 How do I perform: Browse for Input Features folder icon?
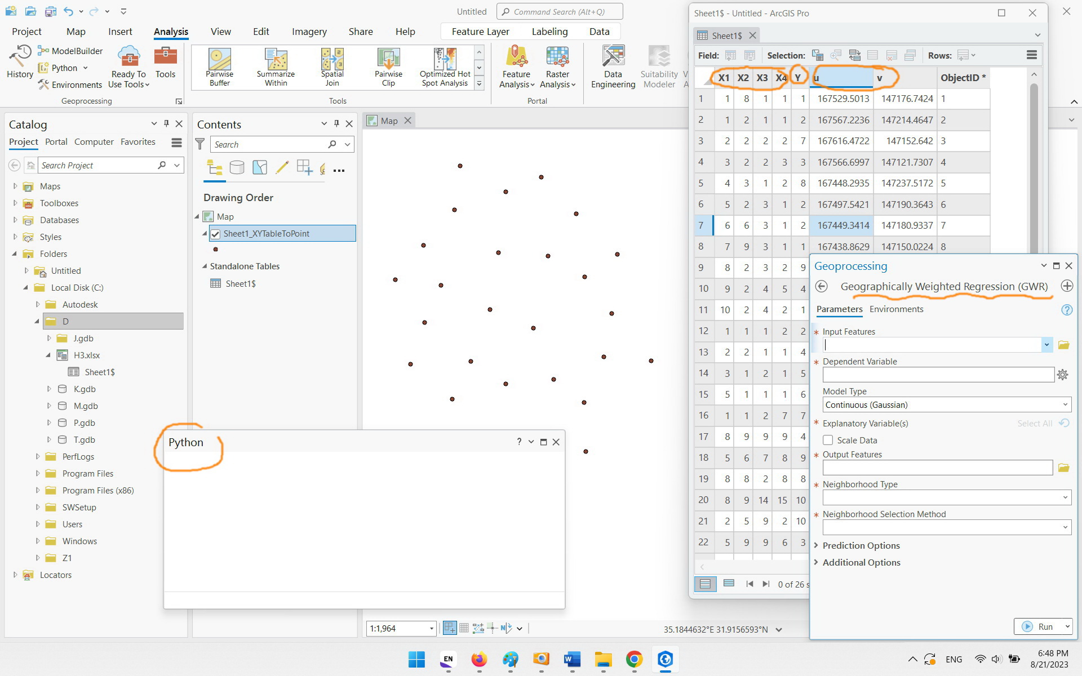1063,345
